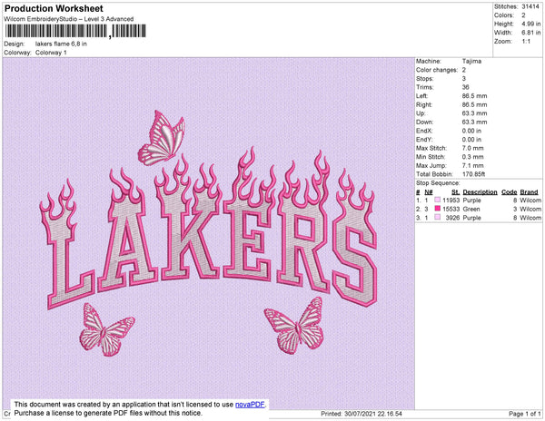This screenshot has height=421, width=545.
Task: Click the 'N#' column header
Action: pos(429,192)
